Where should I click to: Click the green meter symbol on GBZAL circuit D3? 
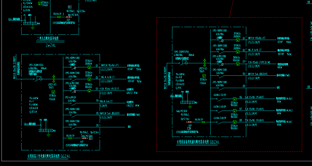(238, 64)
